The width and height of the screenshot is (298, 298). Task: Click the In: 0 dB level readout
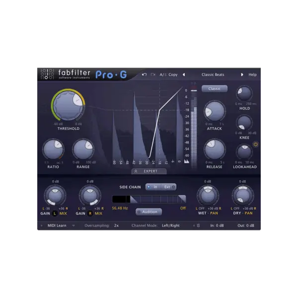[217, 225]
